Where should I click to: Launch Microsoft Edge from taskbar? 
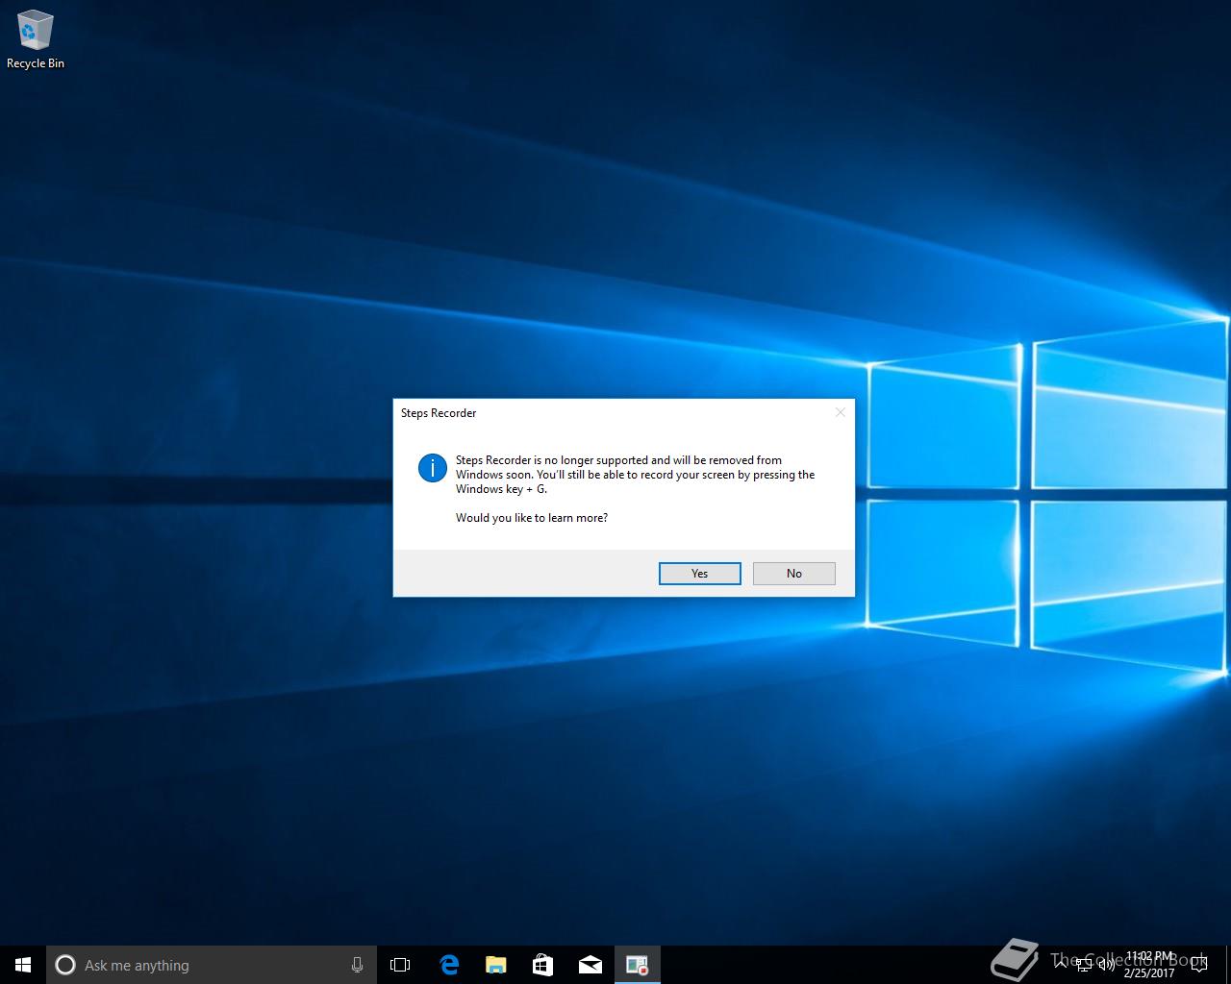[x=448, y=965]
